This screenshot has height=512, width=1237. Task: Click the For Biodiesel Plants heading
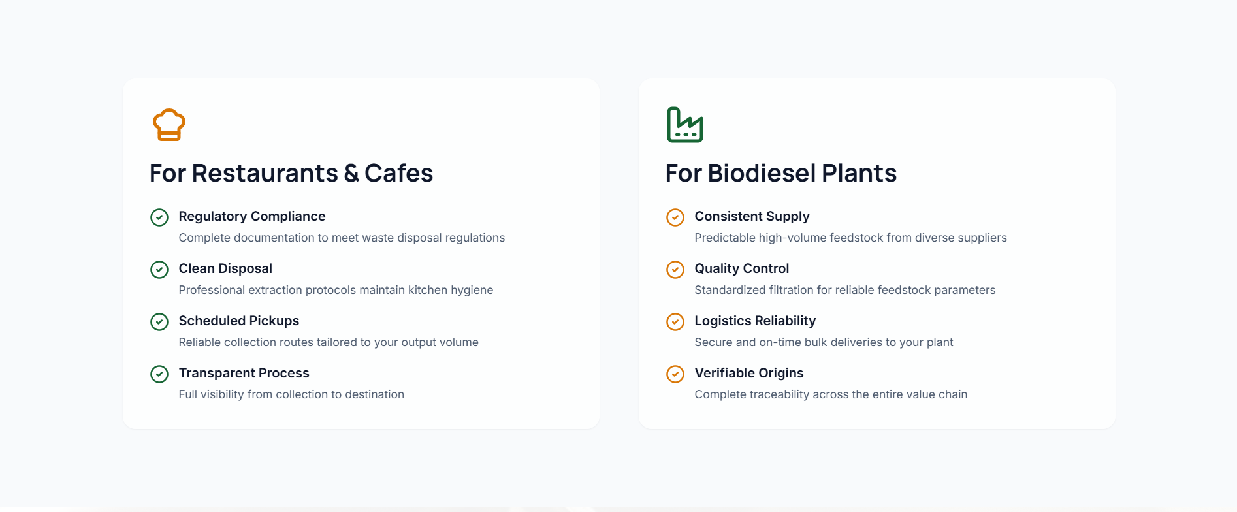click(780, 173)
